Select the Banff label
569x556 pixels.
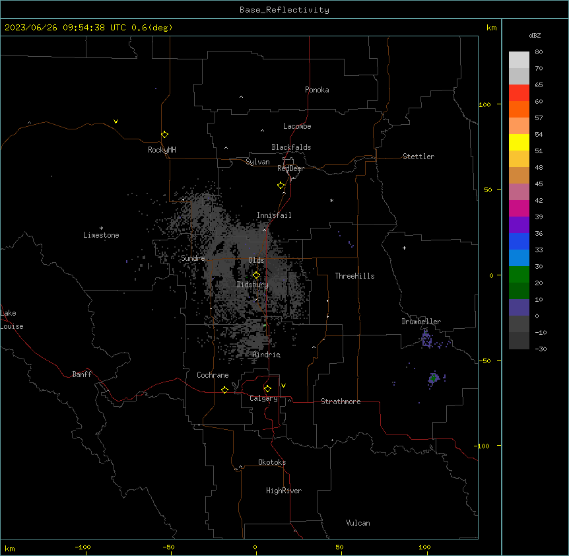click(x=82, y=374)
